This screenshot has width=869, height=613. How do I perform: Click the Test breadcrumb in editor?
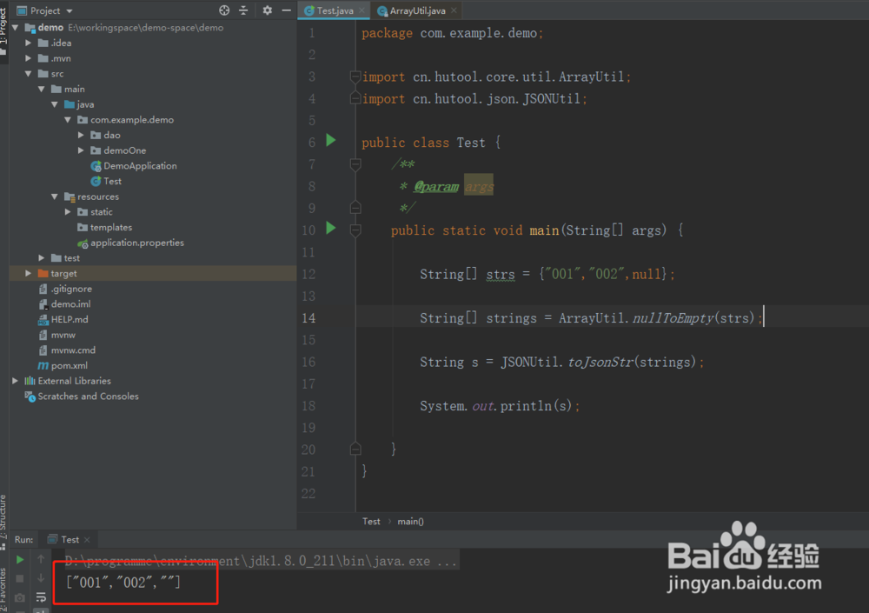pyautogui.click(x=371, y=522)
